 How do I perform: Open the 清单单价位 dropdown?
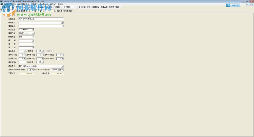[x=42, y=55]
